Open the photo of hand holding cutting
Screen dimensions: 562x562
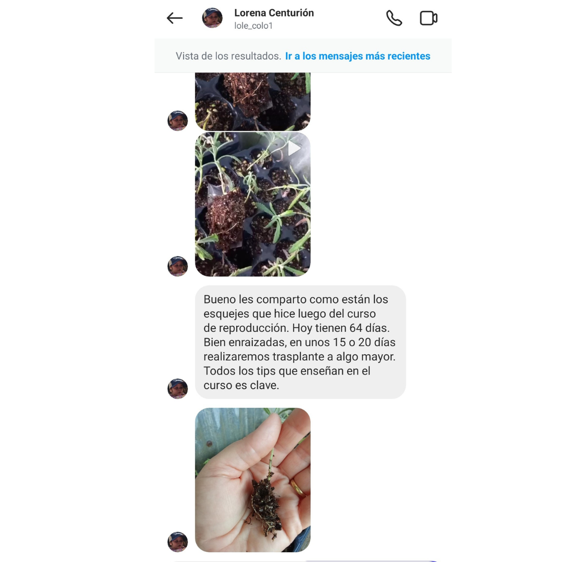253,480
